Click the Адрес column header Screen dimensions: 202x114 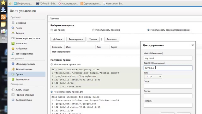125,47
